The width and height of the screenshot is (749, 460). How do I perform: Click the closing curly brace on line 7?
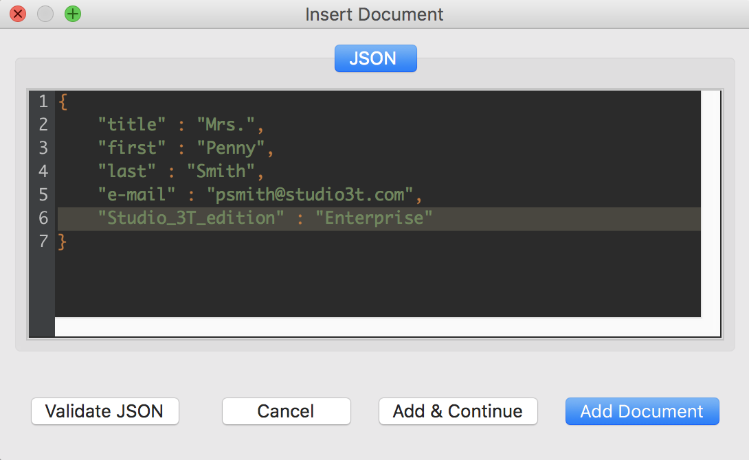point(63,242)
